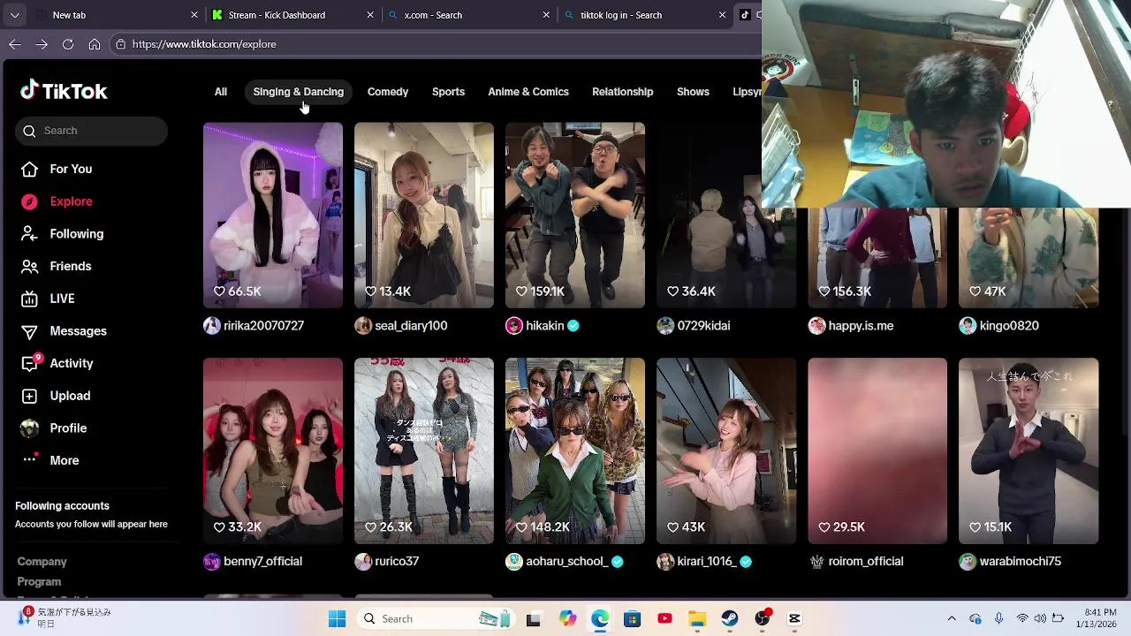Click the Explore compass icon

29,201
